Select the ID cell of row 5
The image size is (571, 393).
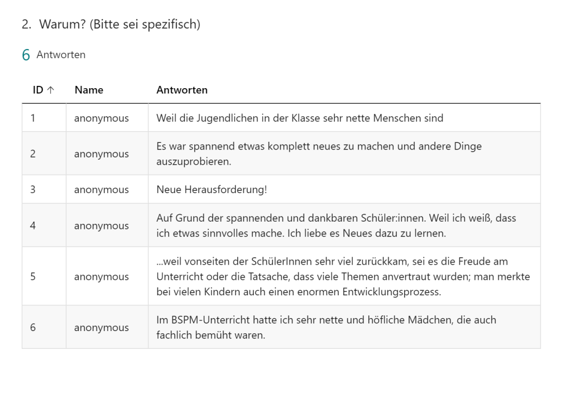click(33, 276)
